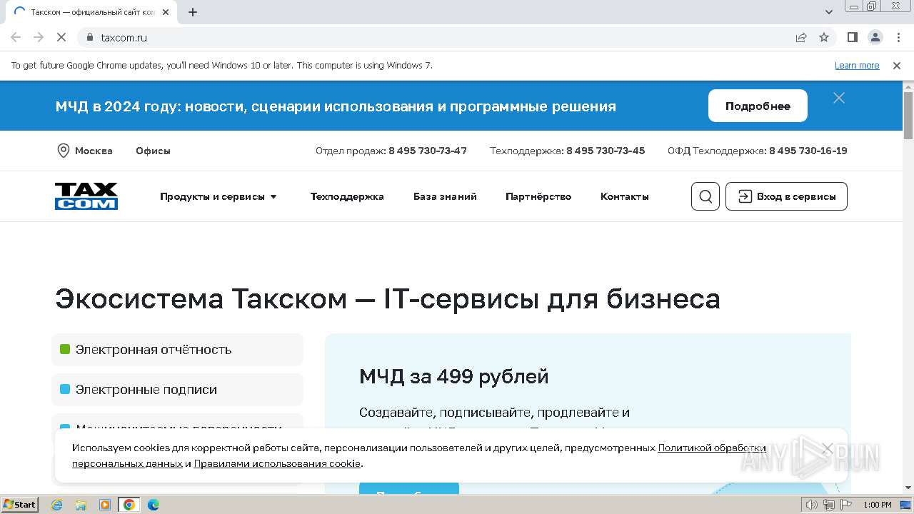Click the 1:00 PM system clock

point(877,505)
